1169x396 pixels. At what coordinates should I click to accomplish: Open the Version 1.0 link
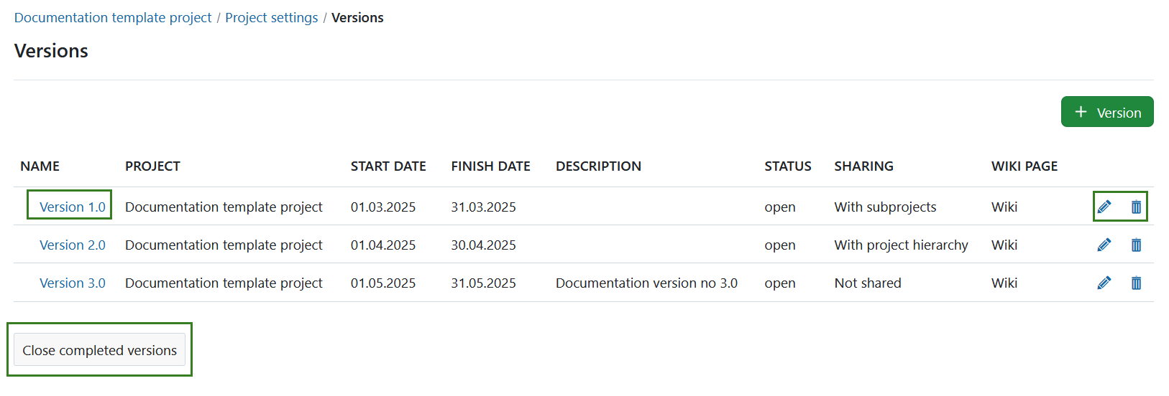tap(72, 207)
